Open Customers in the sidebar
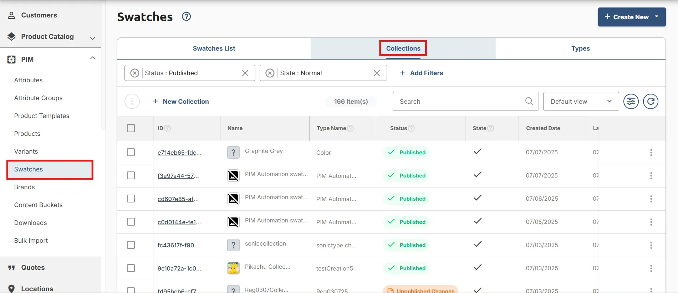The width and height of the screenshot is (678, 293). coord(39,15)
